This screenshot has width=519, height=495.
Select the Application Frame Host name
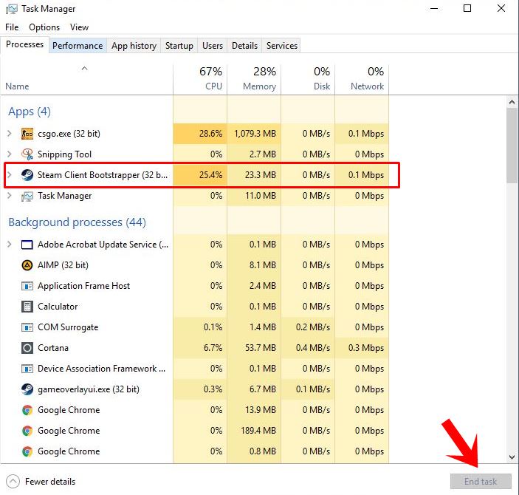(83, 286)
